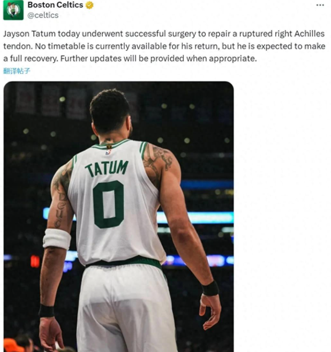Image resolution: width=331 pixels, height=352 pixels.
Task: Click the green number 0 on jersey
Action: coord(109,204)
